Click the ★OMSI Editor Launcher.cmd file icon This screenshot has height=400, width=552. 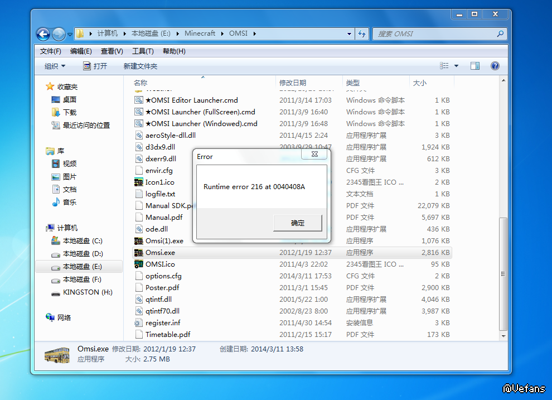[x=139, y=100]
